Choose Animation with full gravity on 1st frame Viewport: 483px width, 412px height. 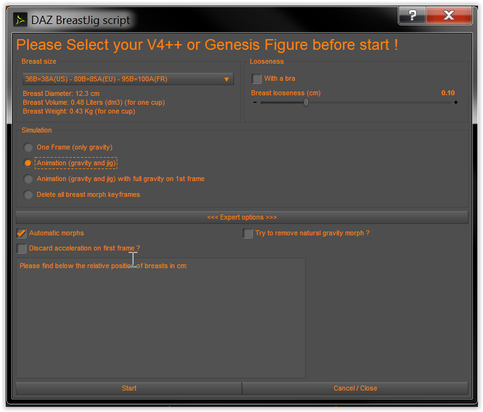tap(28, 179)
